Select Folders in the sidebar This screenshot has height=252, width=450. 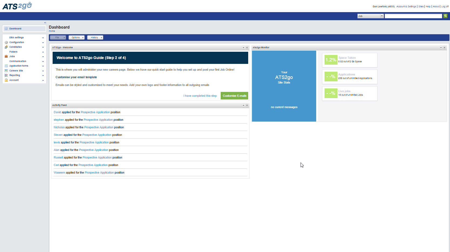(13, 52)
